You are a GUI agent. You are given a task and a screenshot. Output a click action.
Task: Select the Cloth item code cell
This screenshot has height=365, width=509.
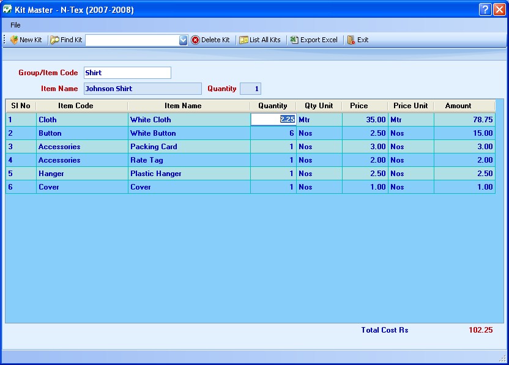pyautogui.click(x=82, y=119)
